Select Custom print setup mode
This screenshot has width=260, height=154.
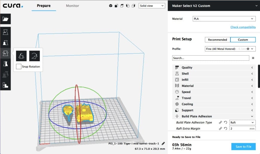tap(243, 40)
